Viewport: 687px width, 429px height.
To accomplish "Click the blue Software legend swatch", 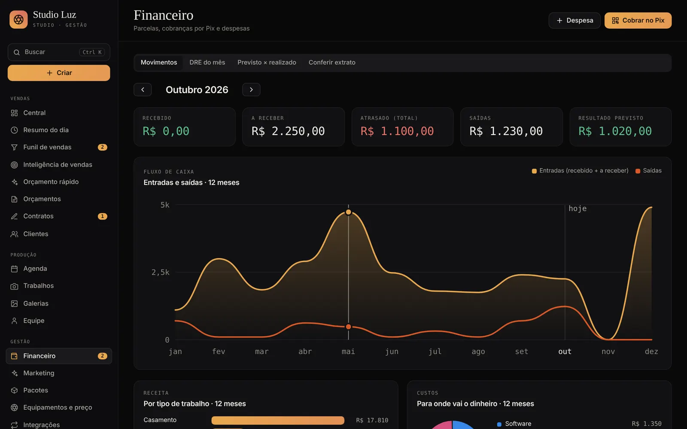I will (x=499, y=424).
